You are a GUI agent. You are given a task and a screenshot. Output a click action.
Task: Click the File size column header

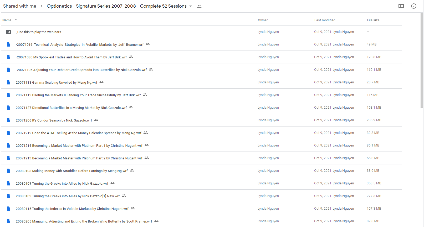point(373,20)
